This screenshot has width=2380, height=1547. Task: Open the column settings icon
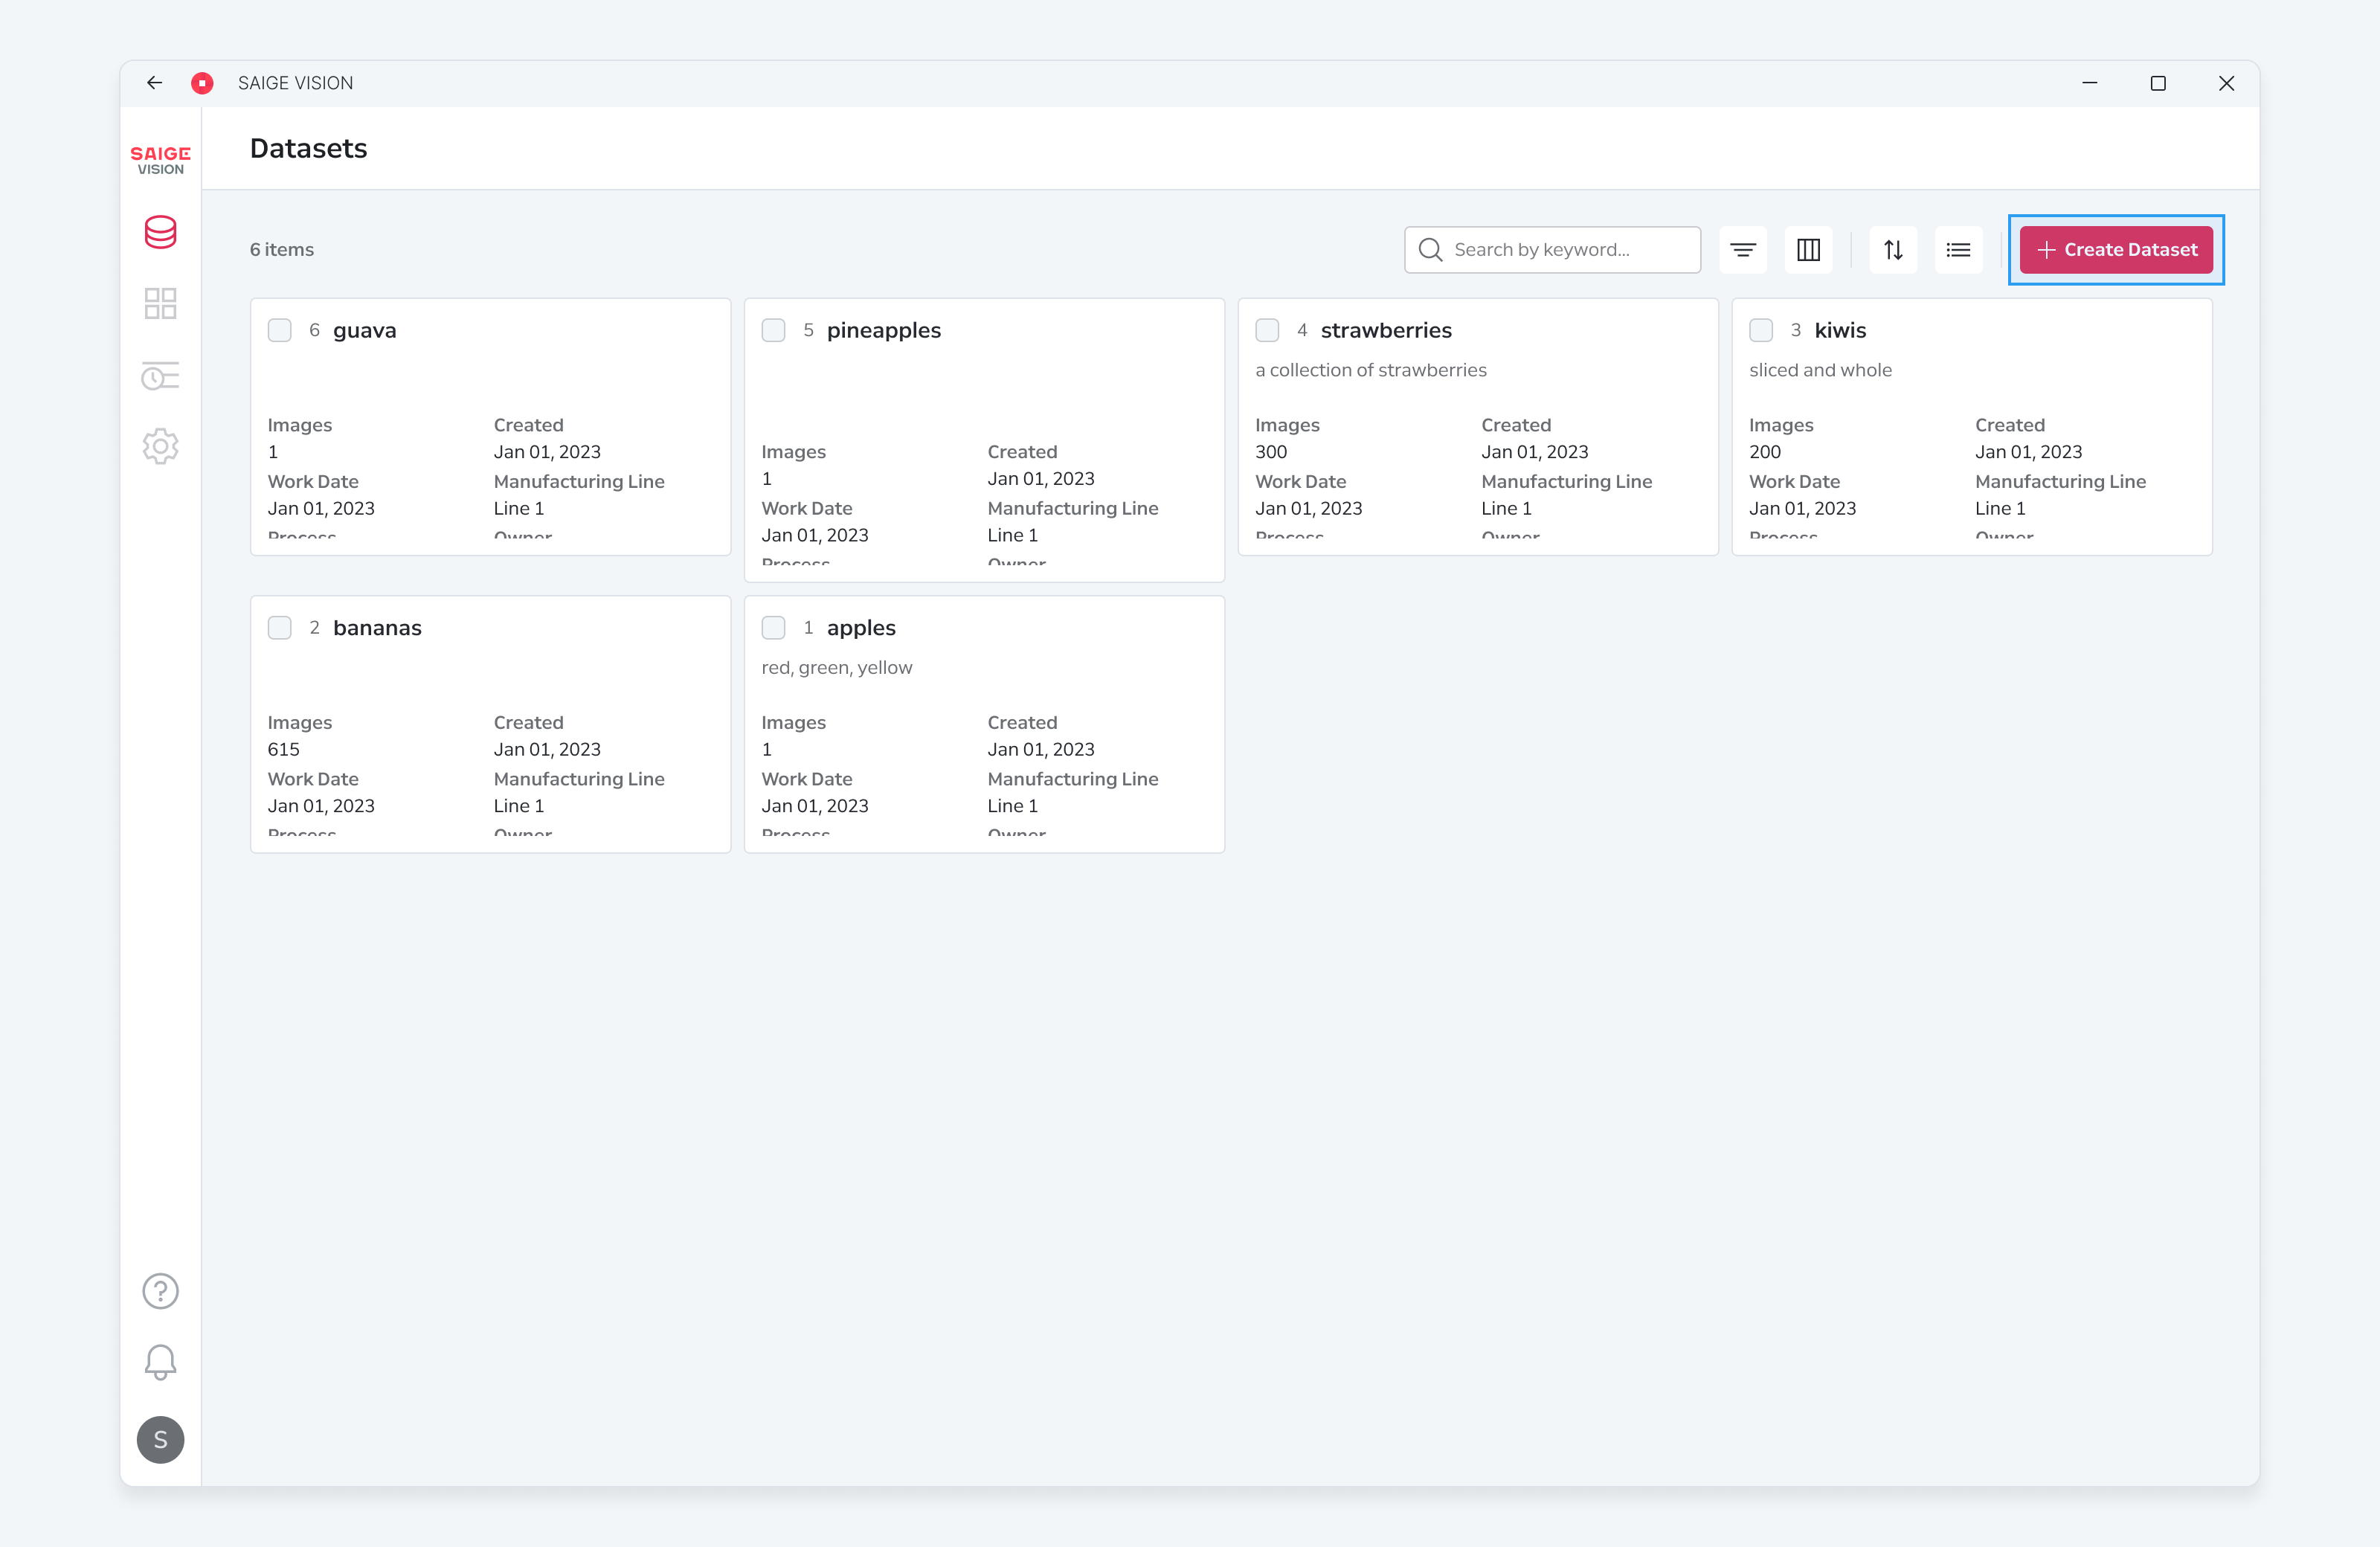(x=1808, y=250)
